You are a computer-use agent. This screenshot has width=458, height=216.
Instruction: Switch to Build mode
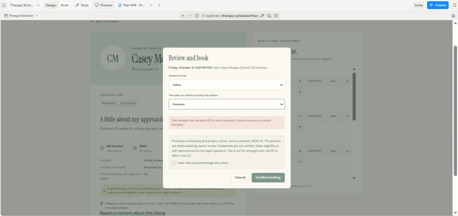[x=65, y=5]
